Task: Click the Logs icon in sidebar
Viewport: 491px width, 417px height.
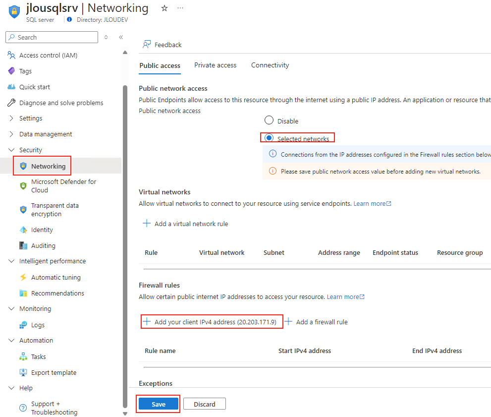Action: (x=23, y=325)
